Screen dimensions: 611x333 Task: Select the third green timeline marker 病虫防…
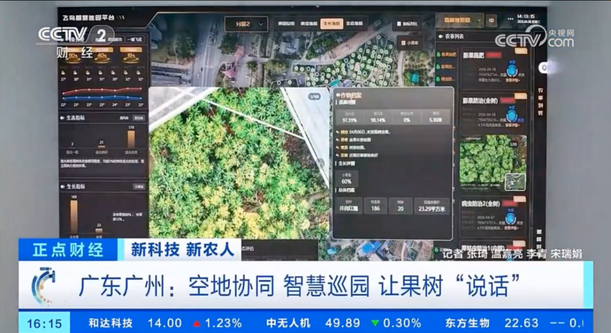point(447,79)
